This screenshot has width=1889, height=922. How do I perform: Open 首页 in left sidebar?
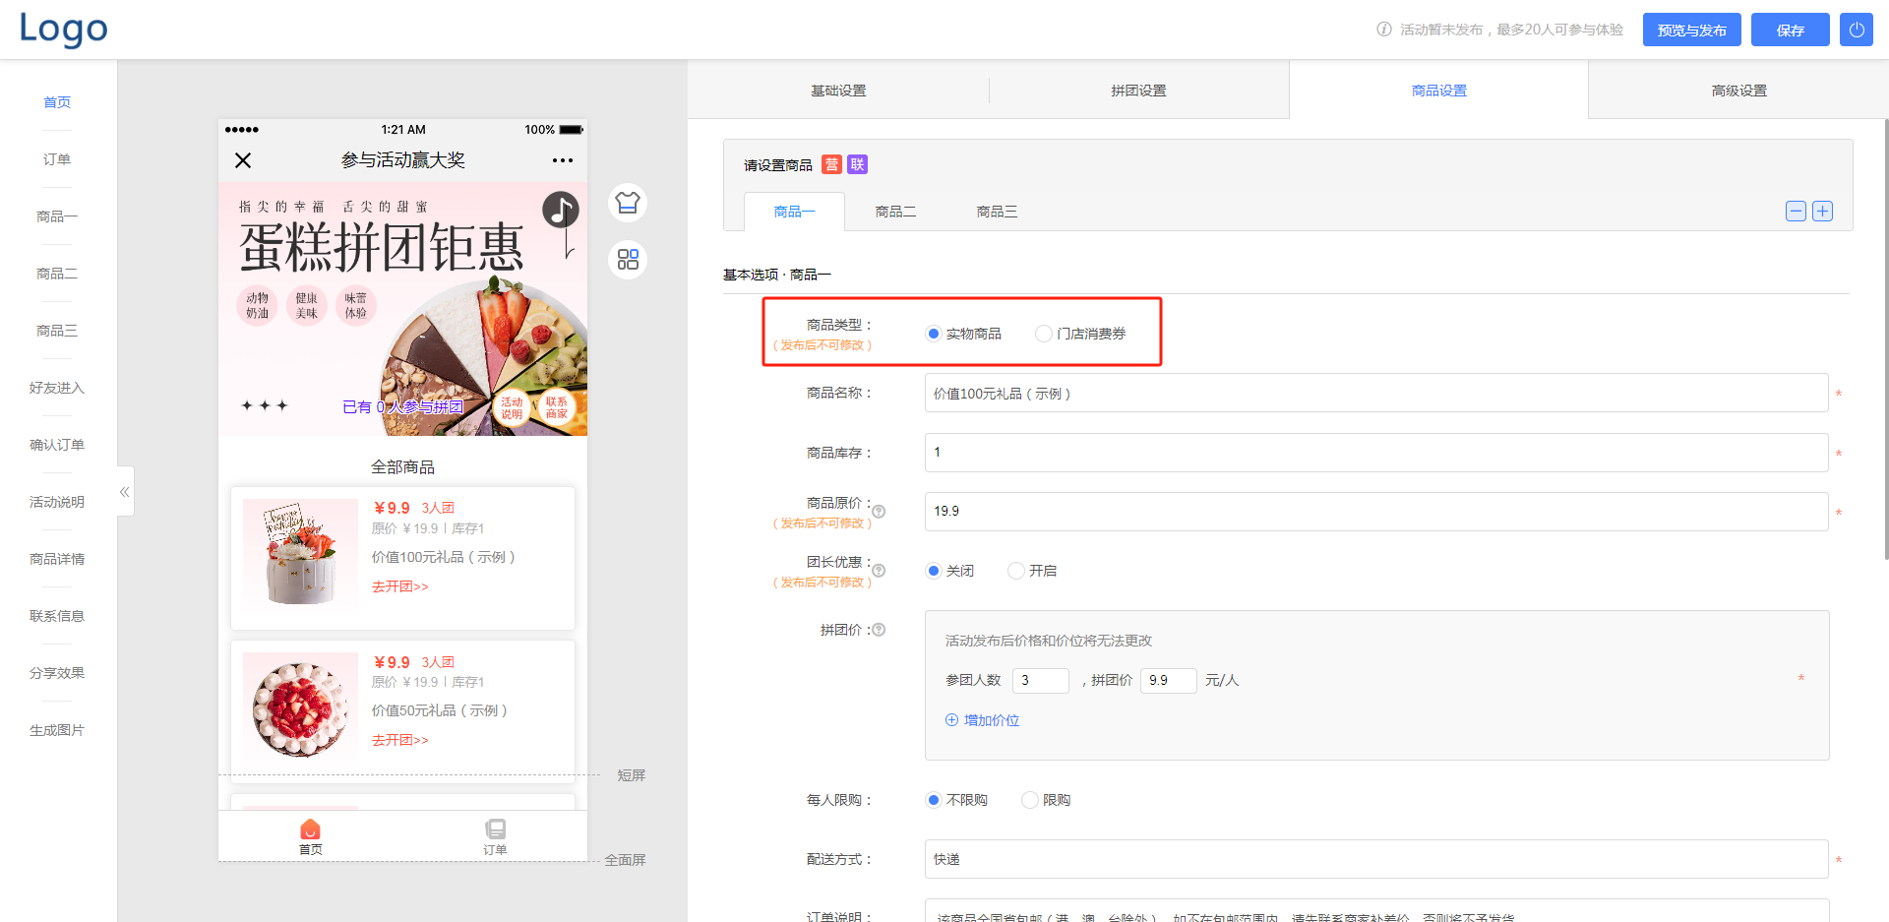pos(57,102)
